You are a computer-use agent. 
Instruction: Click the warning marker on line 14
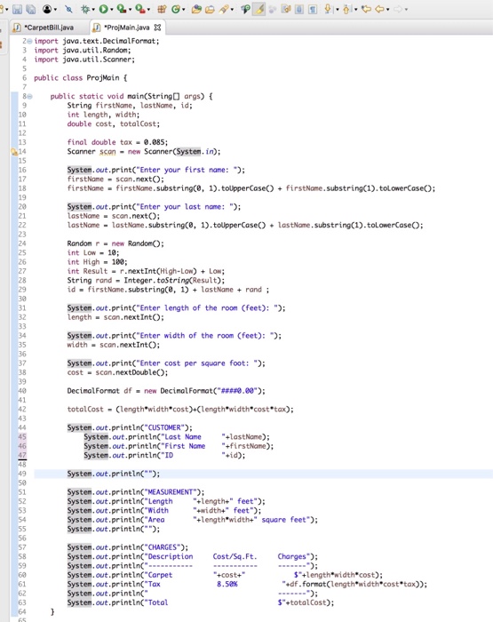(14, 152)
